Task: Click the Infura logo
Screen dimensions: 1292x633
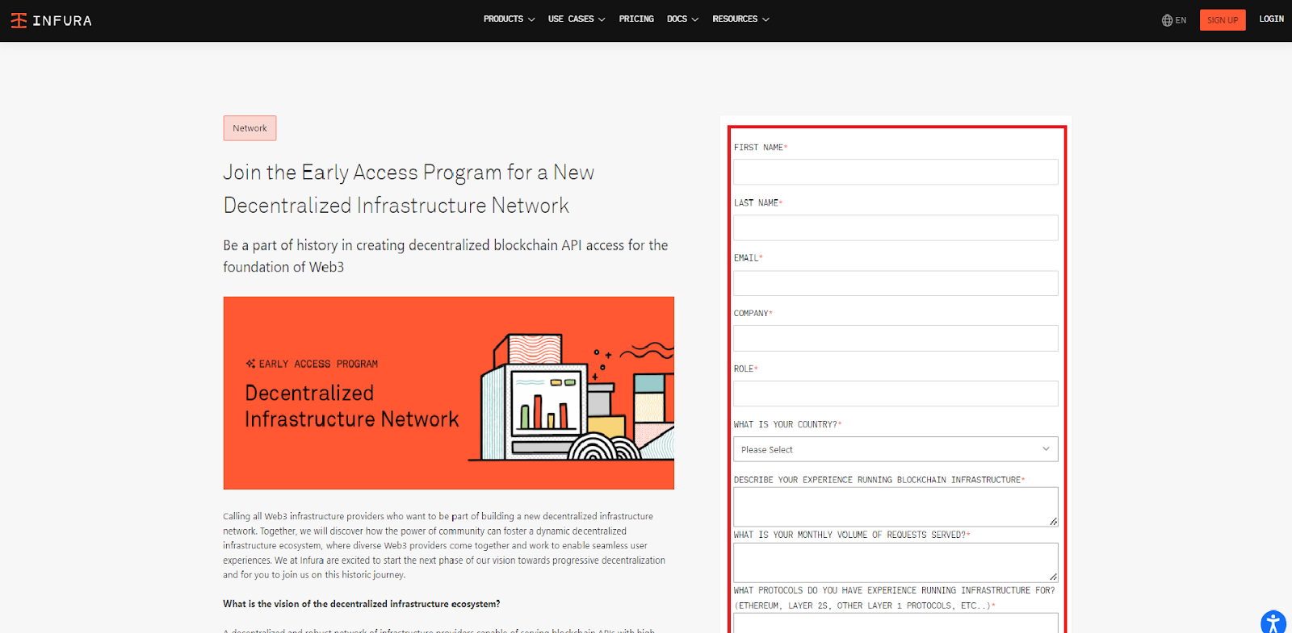Action: [x=52, y=20]
